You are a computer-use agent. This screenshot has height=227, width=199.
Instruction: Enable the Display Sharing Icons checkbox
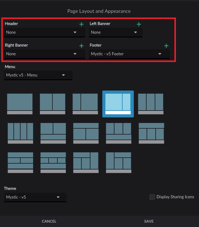pyautogui.click(x=152, y=197)
